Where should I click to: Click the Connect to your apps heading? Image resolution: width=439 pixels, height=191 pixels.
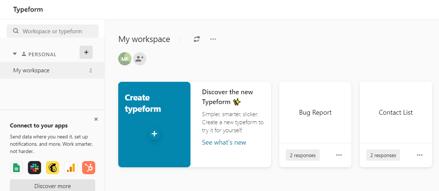(x=39, y=126)
